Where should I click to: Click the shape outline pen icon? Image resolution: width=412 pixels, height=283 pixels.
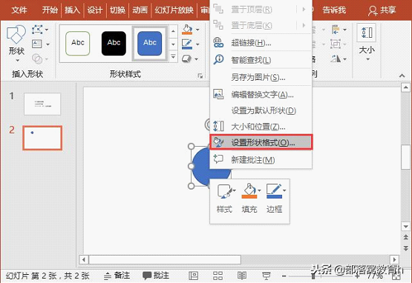(x=187, y=44)
